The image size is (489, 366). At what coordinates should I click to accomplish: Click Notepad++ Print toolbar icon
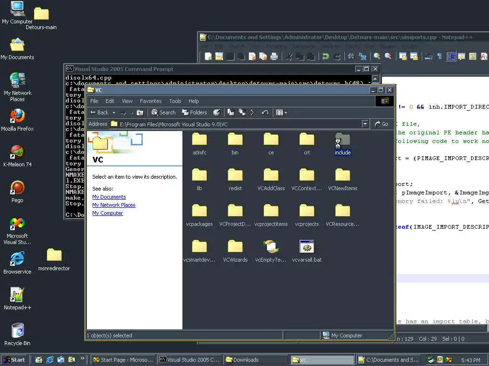(x=274, y=56)
